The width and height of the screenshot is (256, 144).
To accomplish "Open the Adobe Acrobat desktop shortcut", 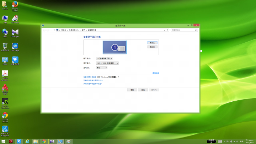I will pos(5,76).
